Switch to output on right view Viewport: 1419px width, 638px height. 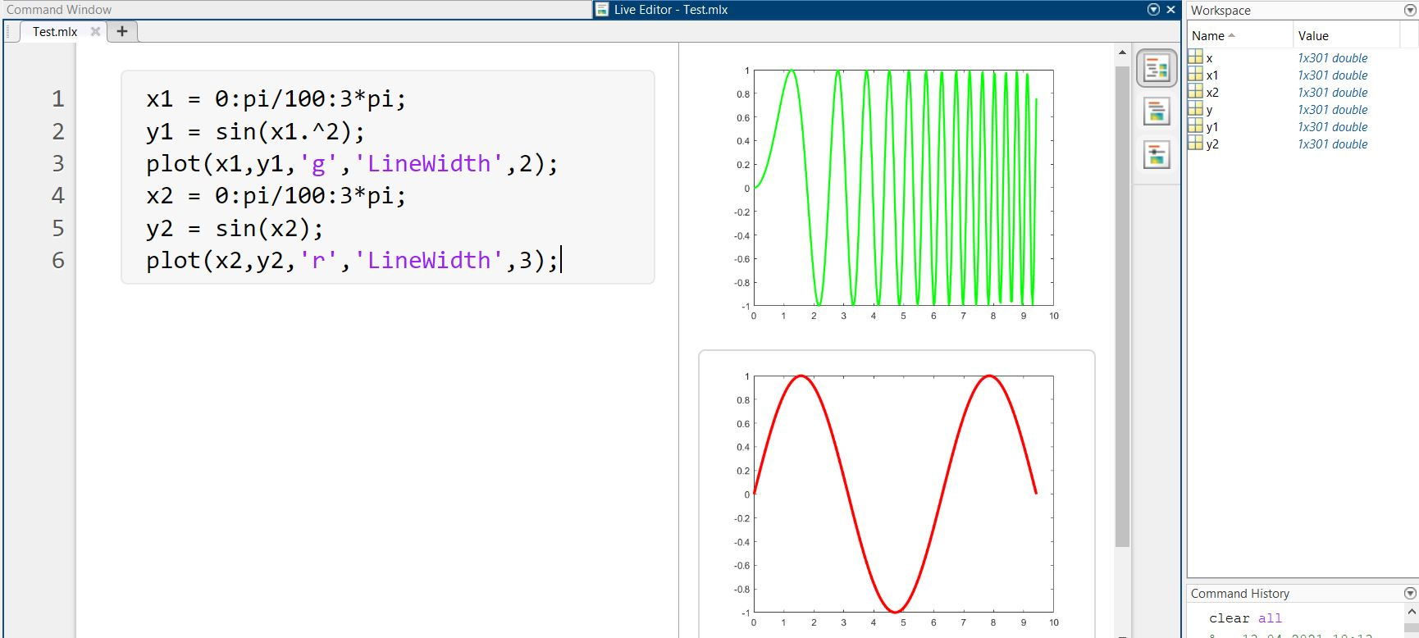click(1157, 69)
